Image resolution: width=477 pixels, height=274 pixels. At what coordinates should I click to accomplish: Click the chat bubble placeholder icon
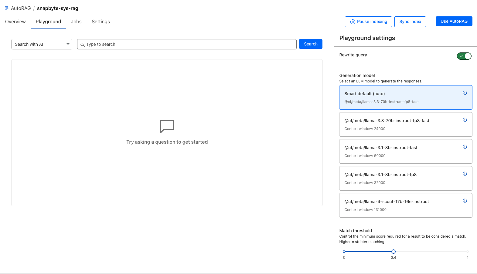[x=167, y=126]
